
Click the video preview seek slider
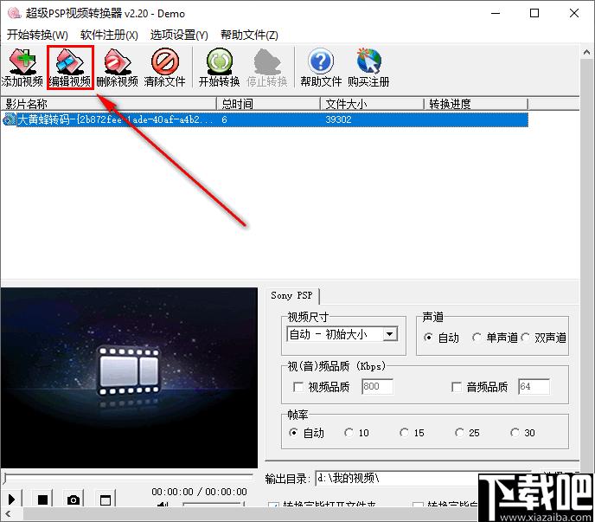[x=128, y=477]
